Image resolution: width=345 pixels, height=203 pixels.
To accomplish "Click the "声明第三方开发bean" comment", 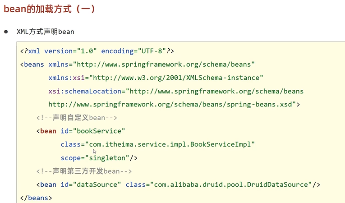I will pyautogui.click(x=84, y=171).
